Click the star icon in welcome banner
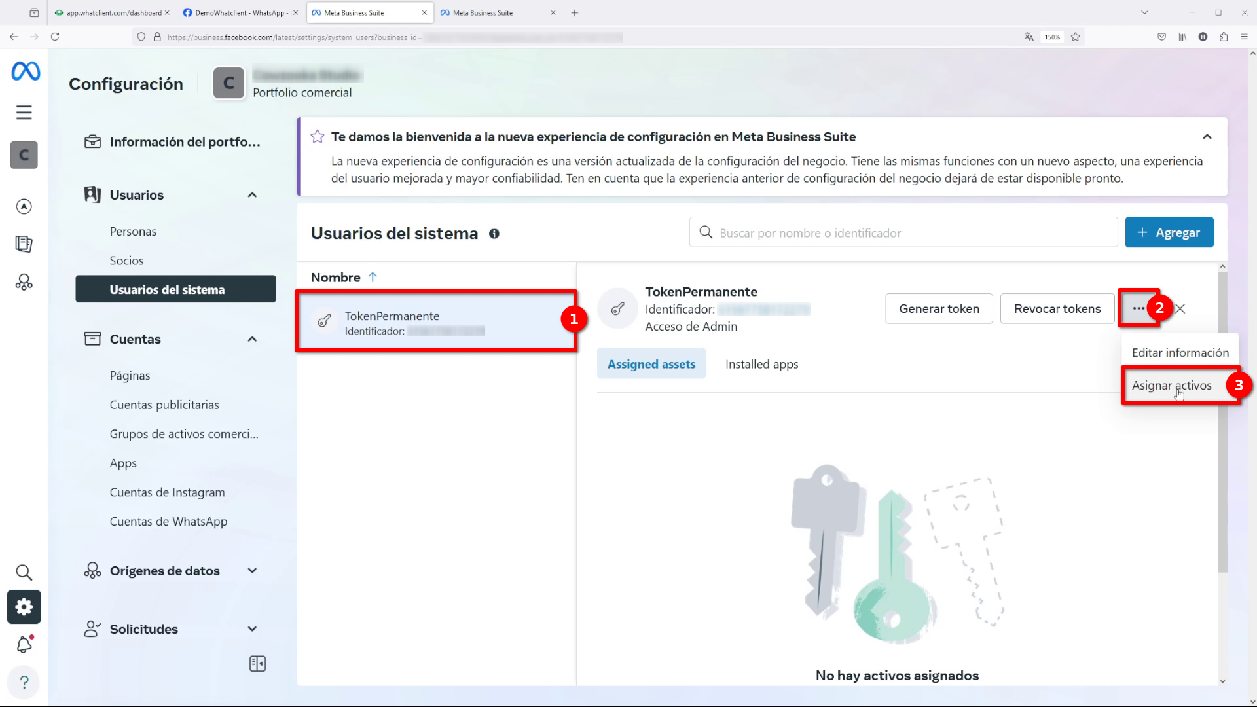Image resolution: width=1257 pixels, height=707 pixels. coord(318,136)
